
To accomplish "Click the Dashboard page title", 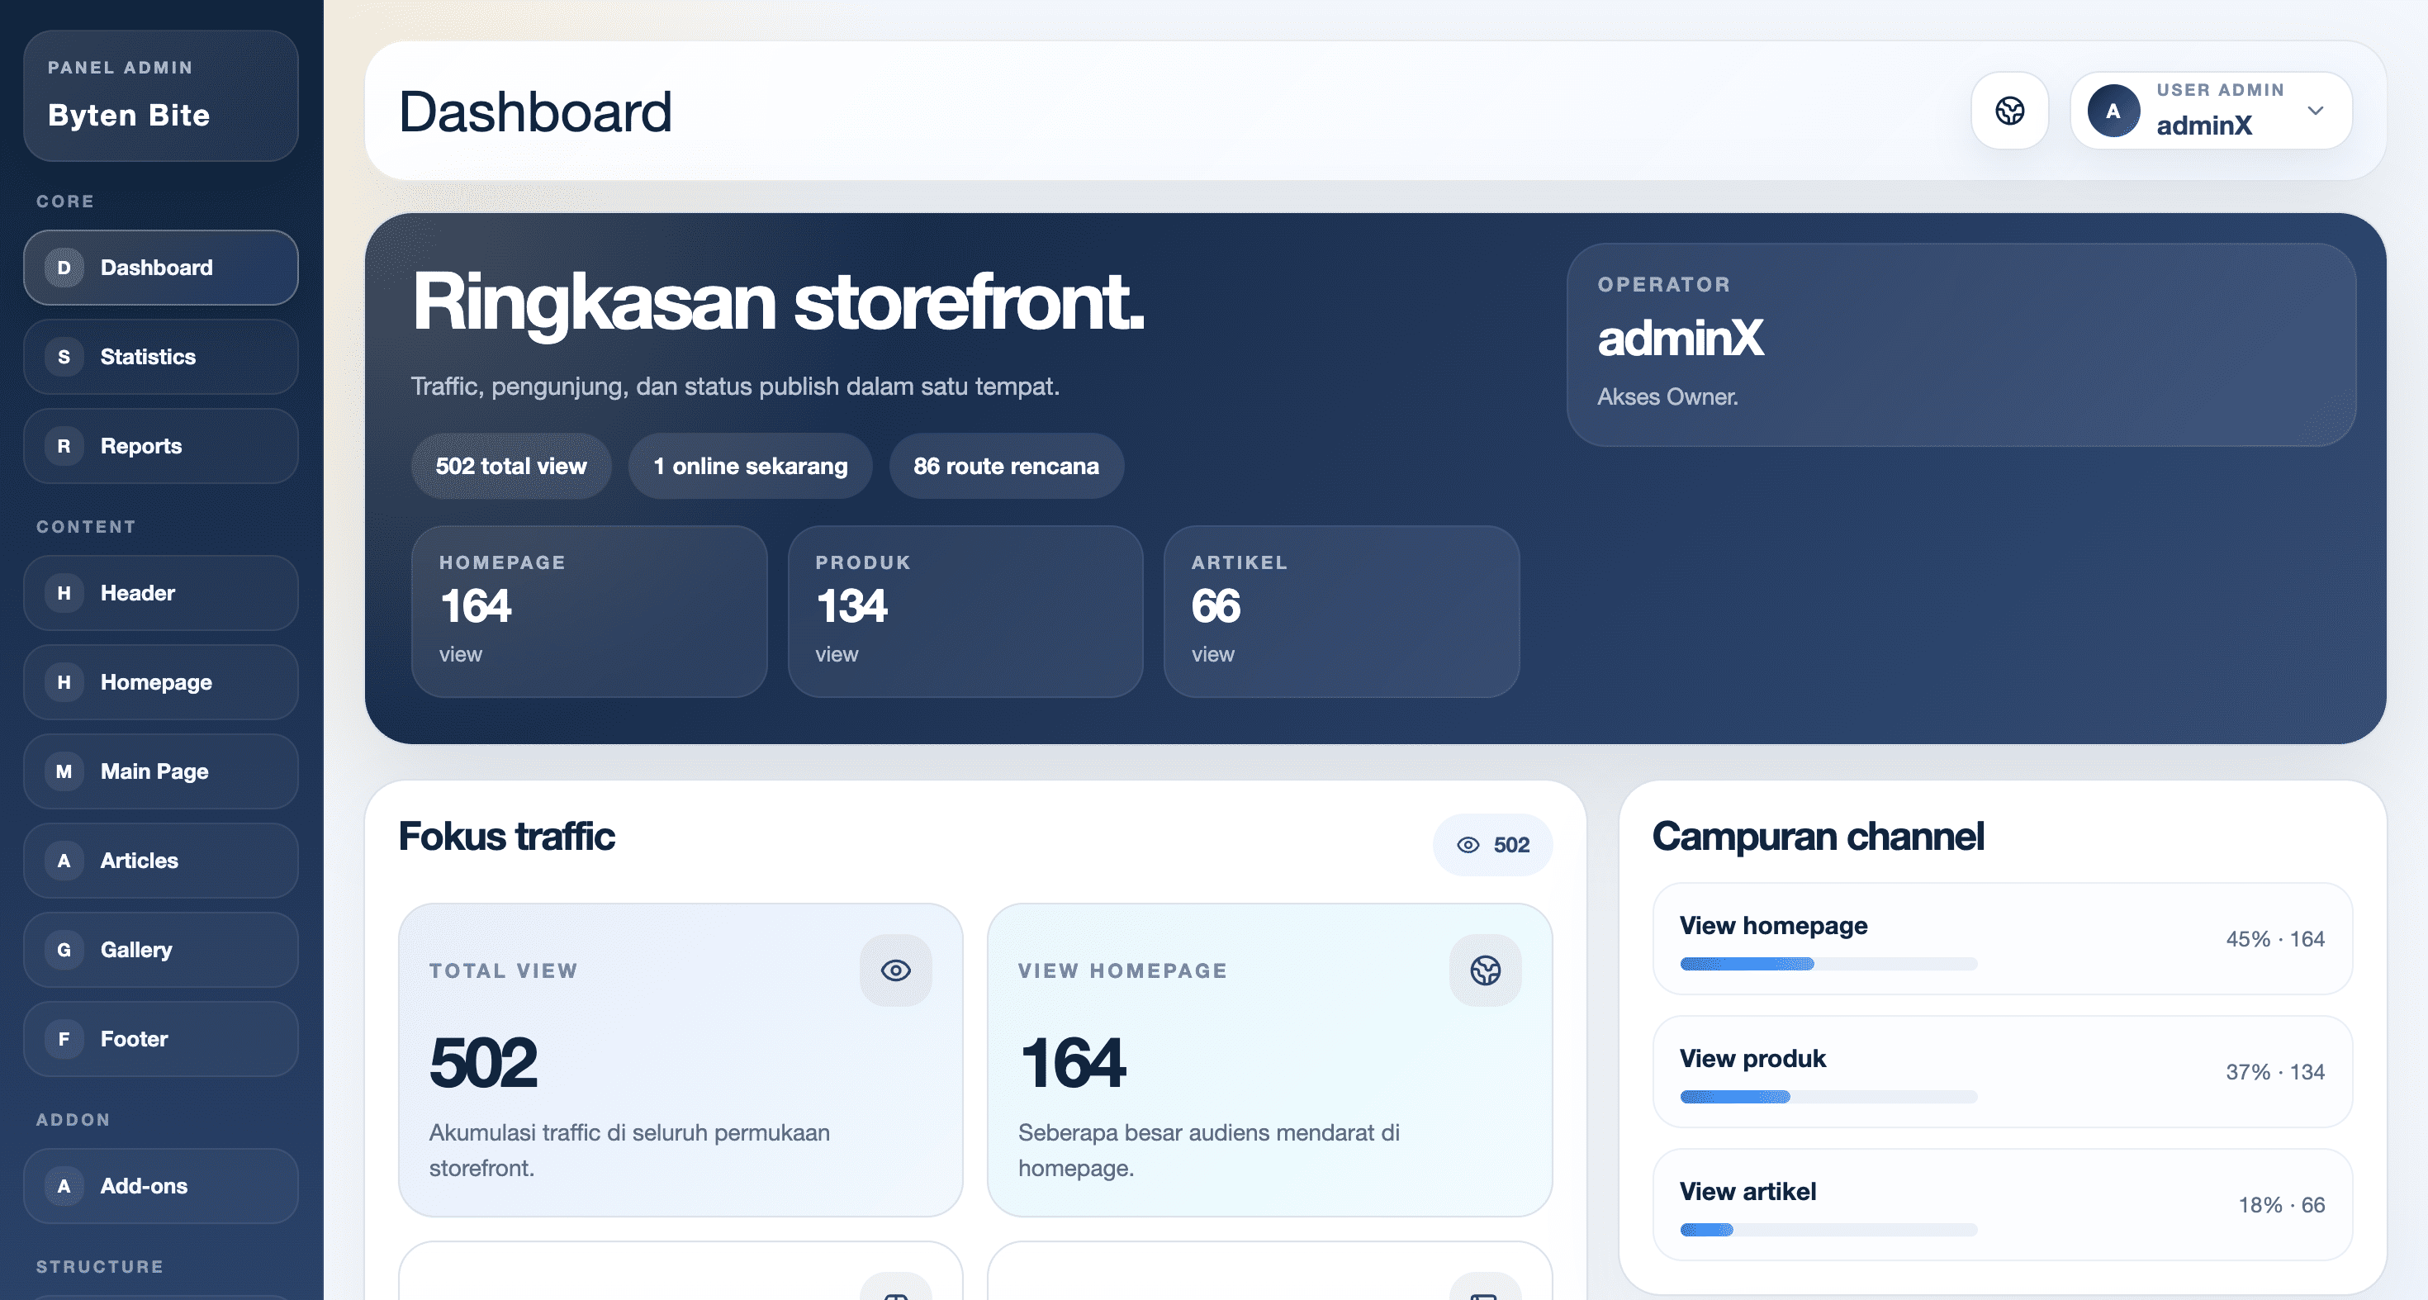I will pos(535,111).
